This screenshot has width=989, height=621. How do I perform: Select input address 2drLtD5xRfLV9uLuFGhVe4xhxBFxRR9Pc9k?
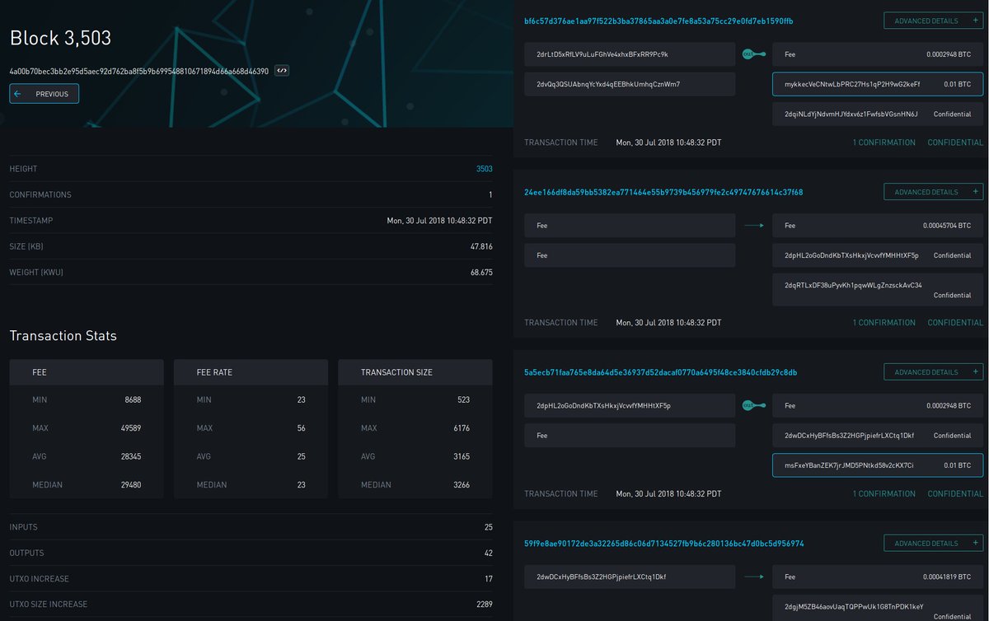coord(629,54)
